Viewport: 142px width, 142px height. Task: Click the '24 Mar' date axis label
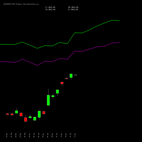[11, 135]
